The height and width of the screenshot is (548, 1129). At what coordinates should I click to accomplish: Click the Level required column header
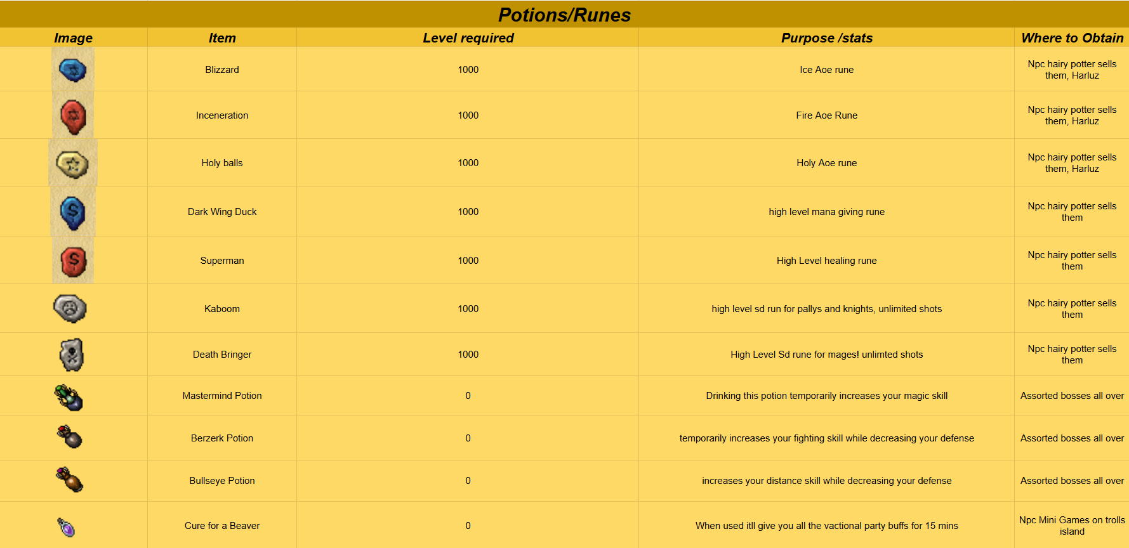coord(468,38)
